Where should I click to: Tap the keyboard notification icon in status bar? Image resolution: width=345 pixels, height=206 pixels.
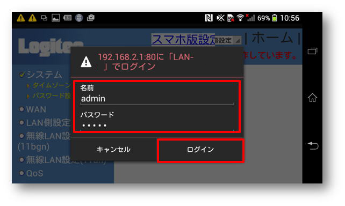coord(67,18)
